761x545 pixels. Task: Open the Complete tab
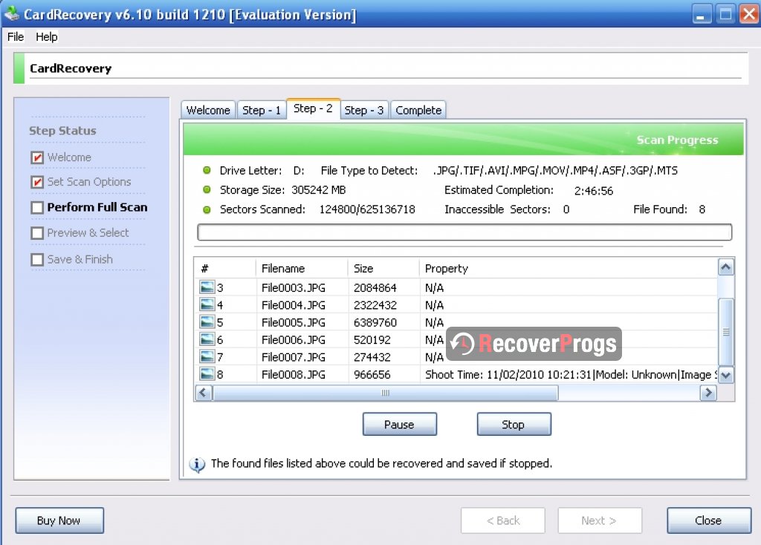coord(418,110)
